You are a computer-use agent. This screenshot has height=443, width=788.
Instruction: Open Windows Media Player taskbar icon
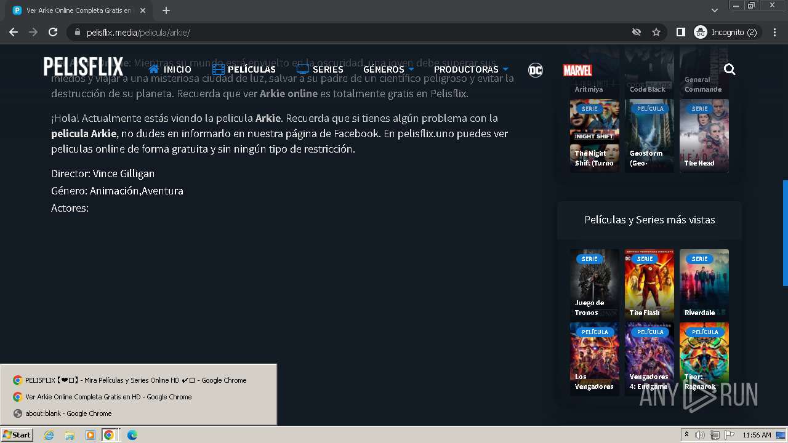coord(90,435)
